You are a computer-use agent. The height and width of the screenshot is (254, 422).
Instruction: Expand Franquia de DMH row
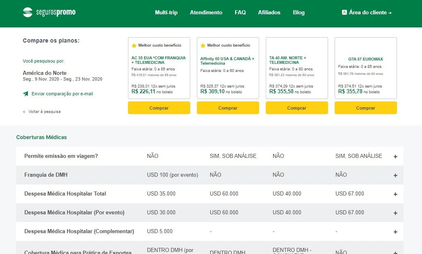tap(395, 175)
